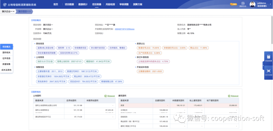
Task: Click the 房源 row in 建筑面积 table
Action: (x=179, y=105)
